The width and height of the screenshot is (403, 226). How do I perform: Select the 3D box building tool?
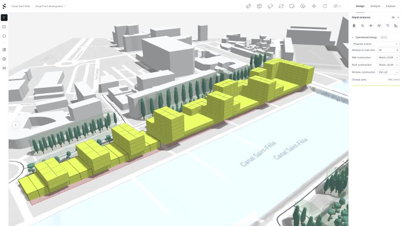coord(260,6)
